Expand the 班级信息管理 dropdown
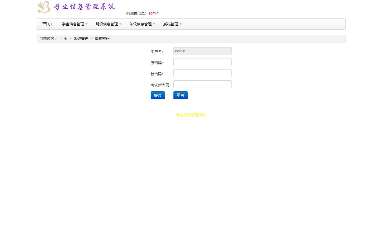 pos(108,24)
